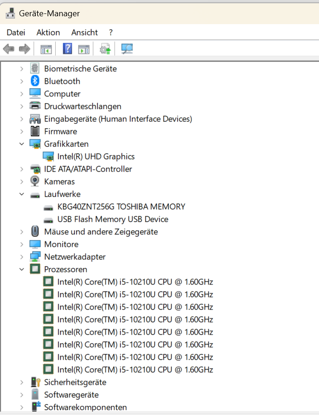This screenshot has width=319, height=415.
Task: Click the Eingabegeräte keyboard icon
Action: tap(35, 119)
